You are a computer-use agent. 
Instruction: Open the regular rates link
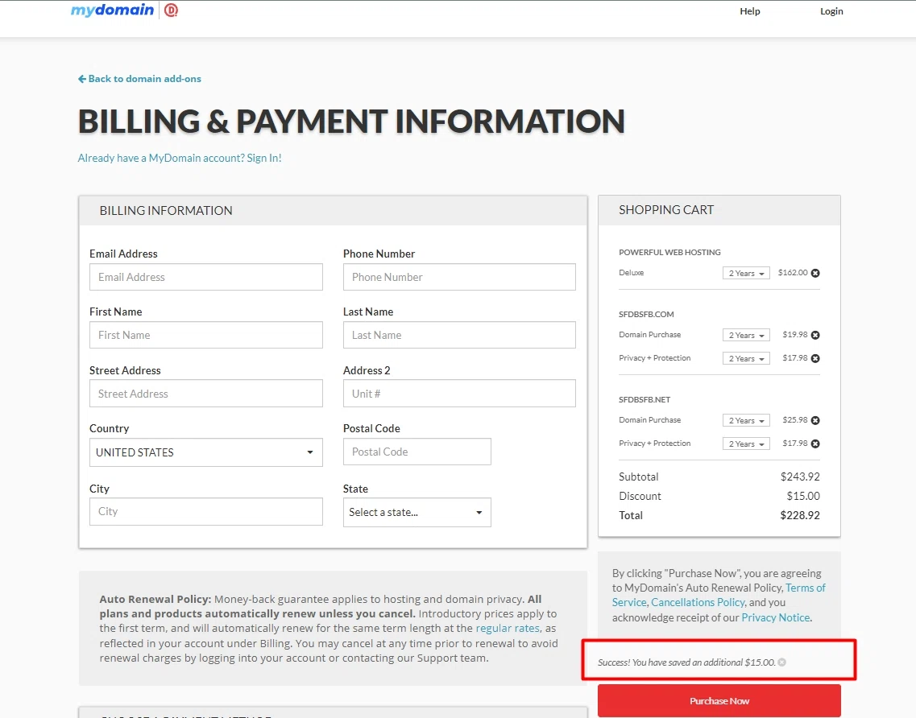click(508, 628)
